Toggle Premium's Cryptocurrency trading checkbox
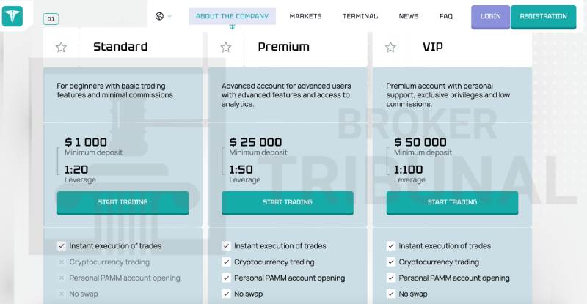The image size is (587, 304). pos(226,262)
